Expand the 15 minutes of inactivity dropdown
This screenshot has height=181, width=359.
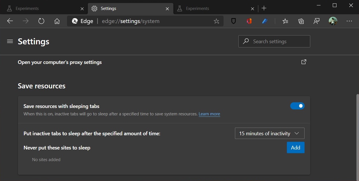(269, 133)
